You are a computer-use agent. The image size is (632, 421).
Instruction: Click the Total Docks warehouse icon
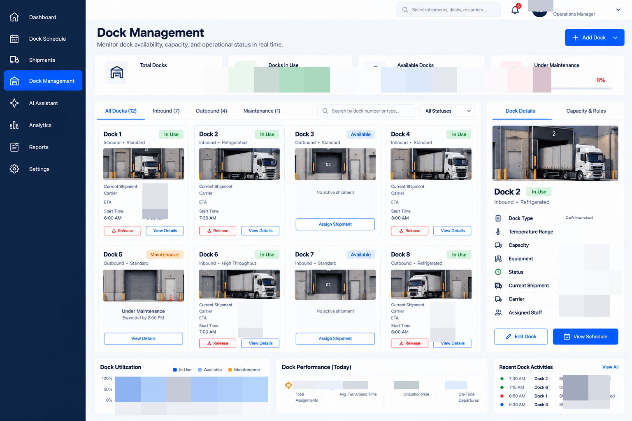point(117,72)
